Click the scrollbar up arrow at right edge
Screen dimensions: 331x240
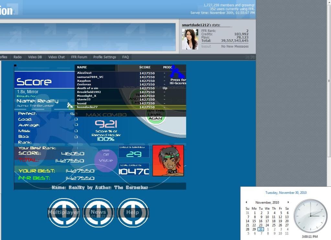(x=329, y=3)
